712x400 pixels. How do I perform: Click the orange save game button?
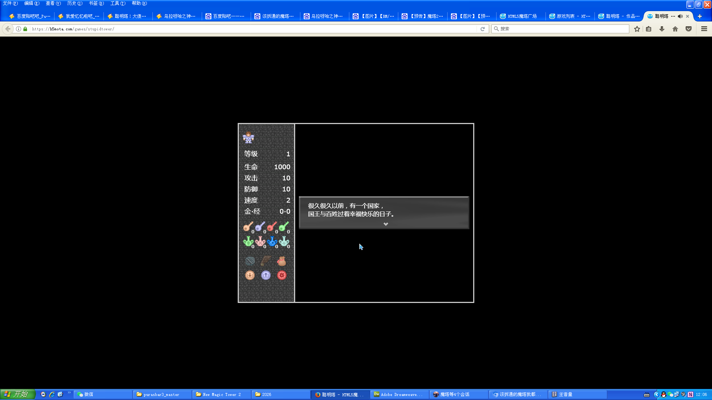250,275
